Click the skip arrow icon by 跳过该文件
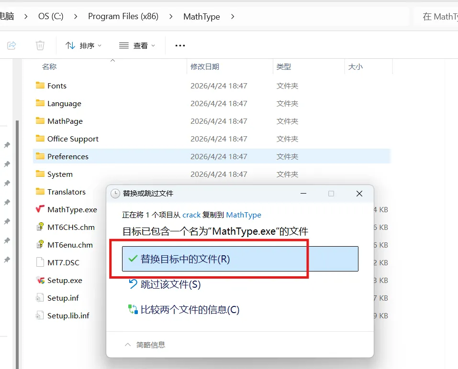This screenshot has height=369, width=458. 133,284
